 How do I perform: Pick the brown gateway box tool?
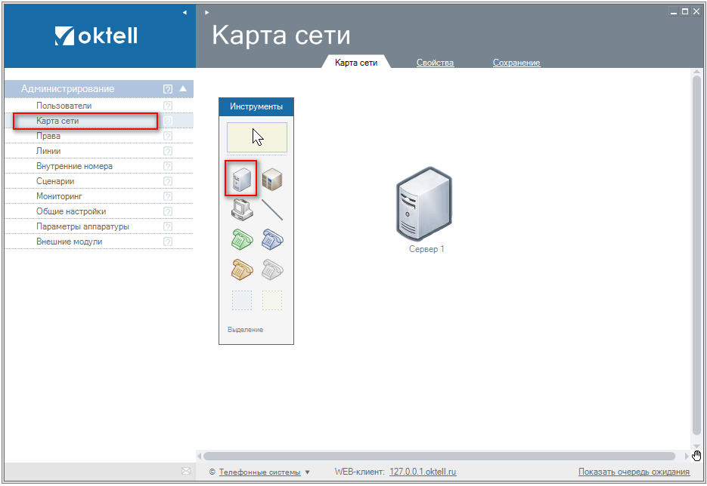pos(272,179)
